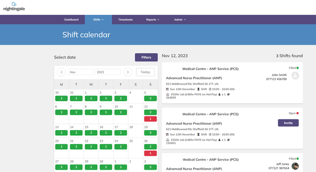Select the green 2 badge on Nov 24
The height and width of the screenshot is (172, 316).
[121, 146]
